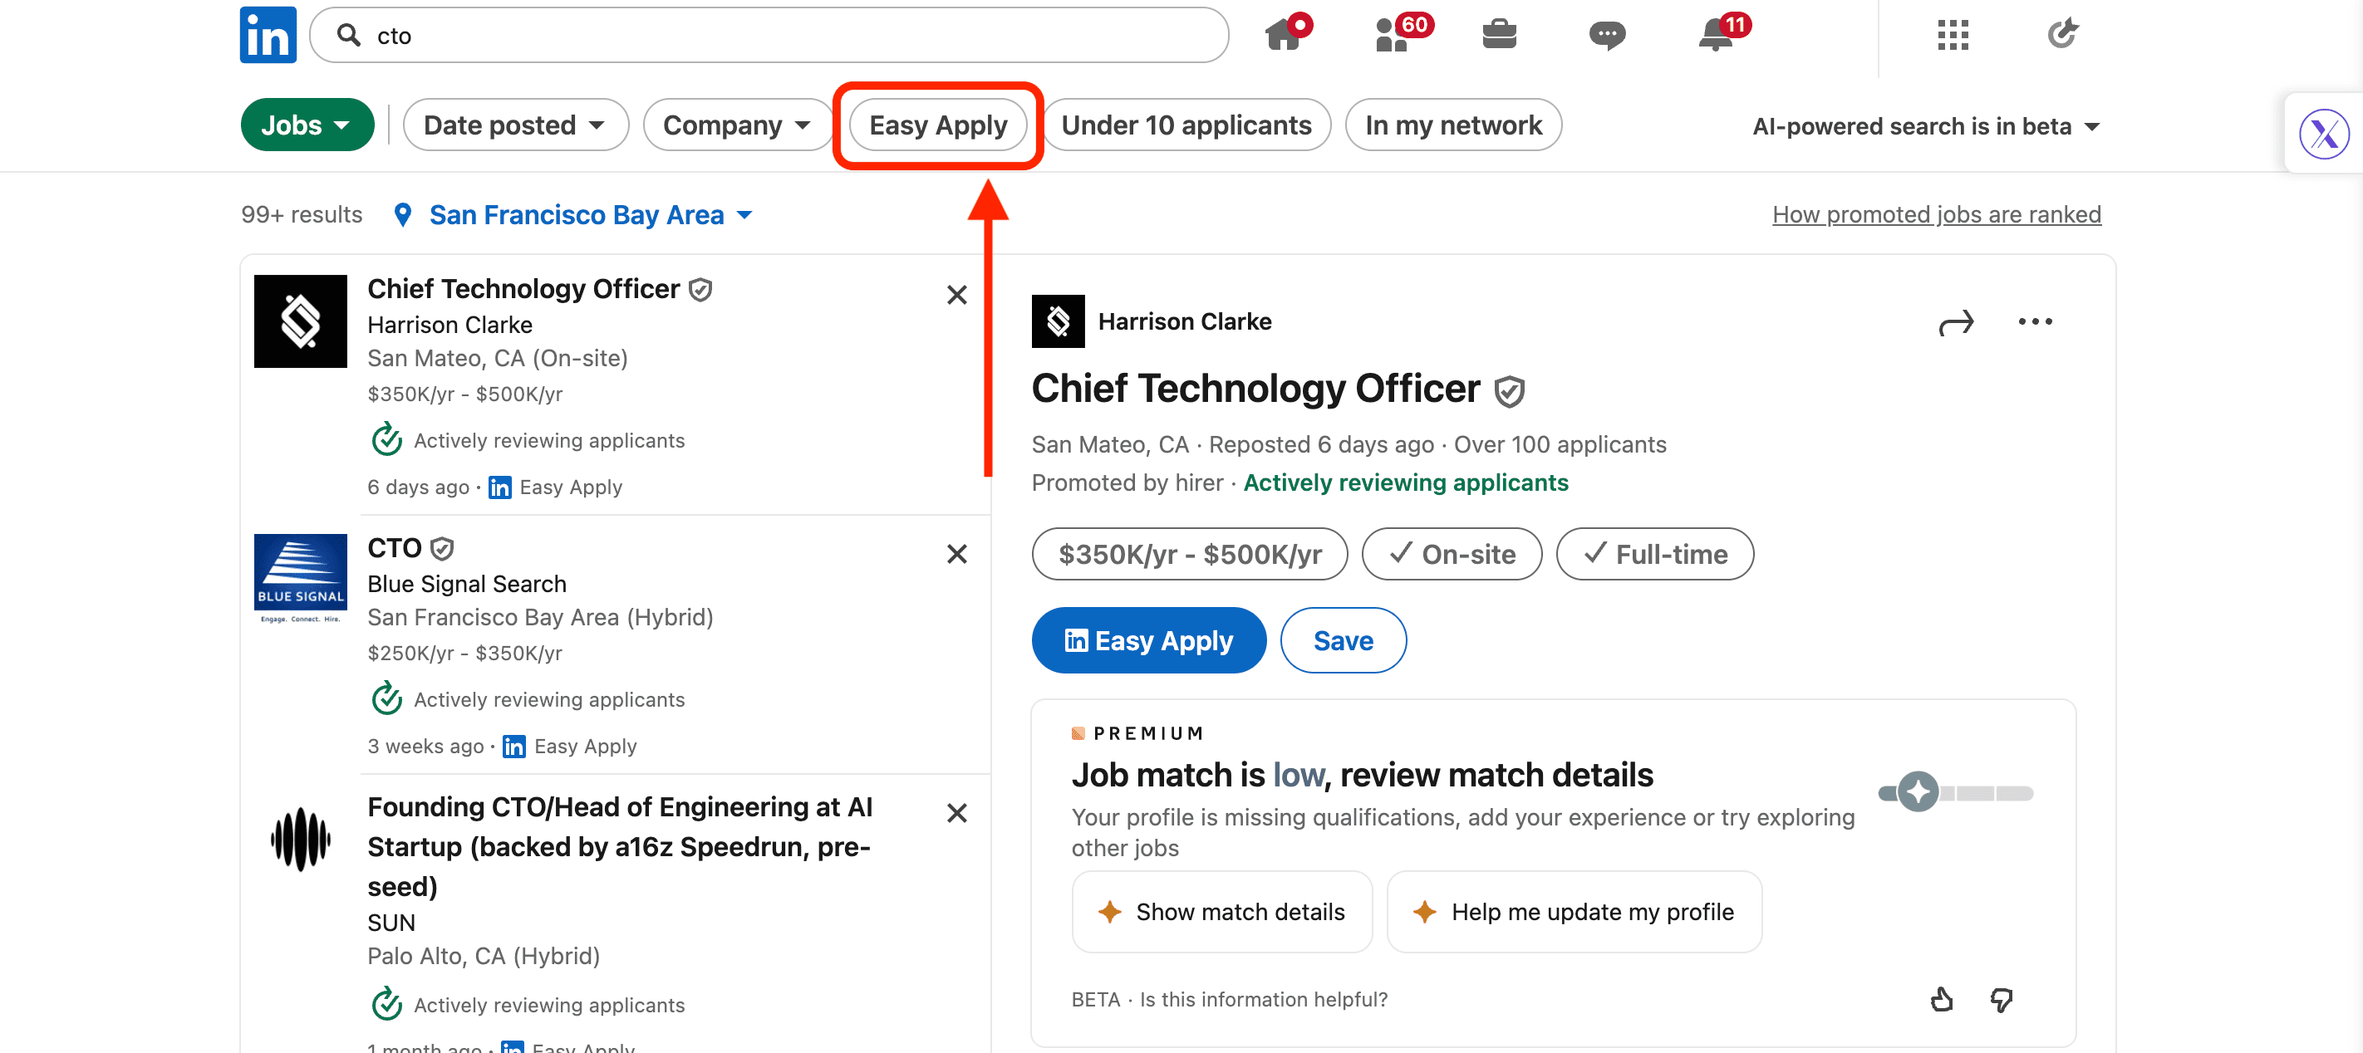Open the LinkedIn home icon
The height and width of the screenshot is (1053, 2363).
1284,35
